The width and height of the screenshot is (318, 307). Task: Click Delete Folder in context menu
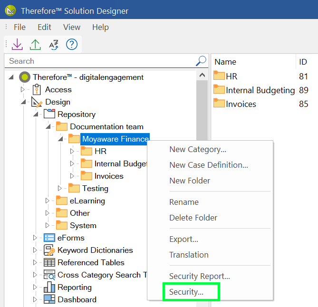tap(193, 218)
